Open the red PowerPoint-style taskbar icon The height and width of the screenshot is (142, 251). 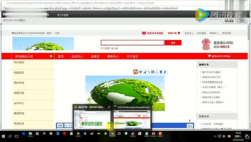[x=153, y=133]
